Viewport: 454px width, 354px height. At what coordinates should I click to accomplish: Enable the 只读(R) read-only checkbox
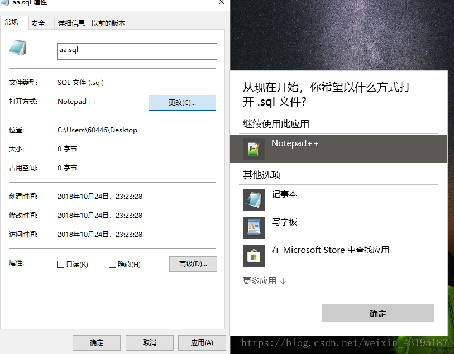pos(60,264)
